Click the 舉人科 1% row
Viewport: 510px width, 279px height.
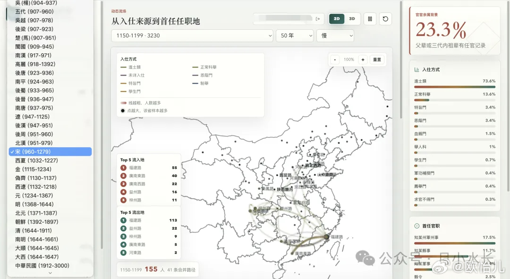coord(455,149)
